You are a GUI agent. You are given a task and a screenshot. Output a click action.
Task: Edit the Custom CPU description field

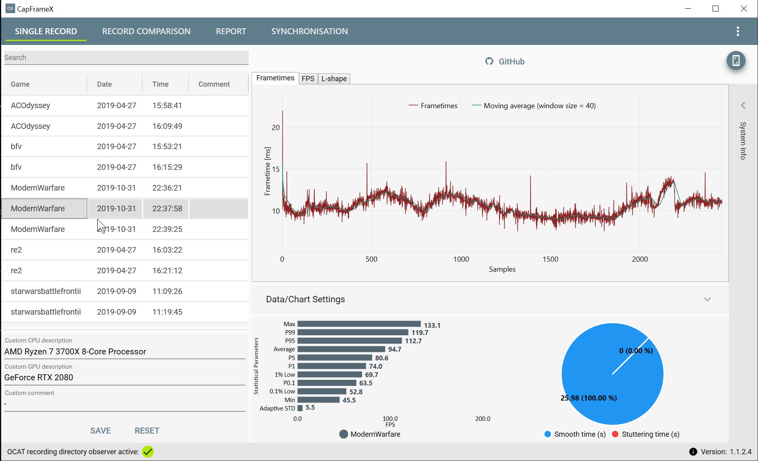[125, 352]
